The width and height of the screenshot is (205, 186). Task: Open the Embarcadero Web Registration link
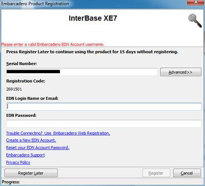58,133
